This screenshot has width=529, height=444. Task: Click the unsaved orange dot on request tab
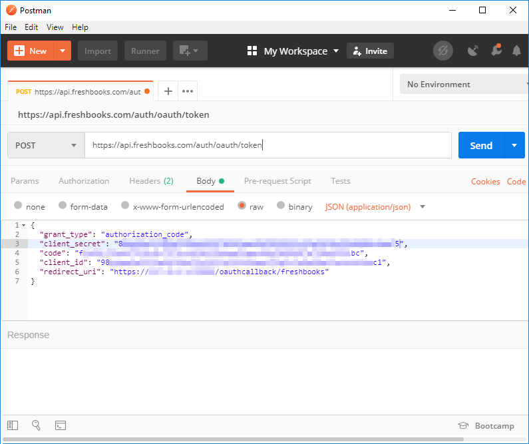coord(147,91)
